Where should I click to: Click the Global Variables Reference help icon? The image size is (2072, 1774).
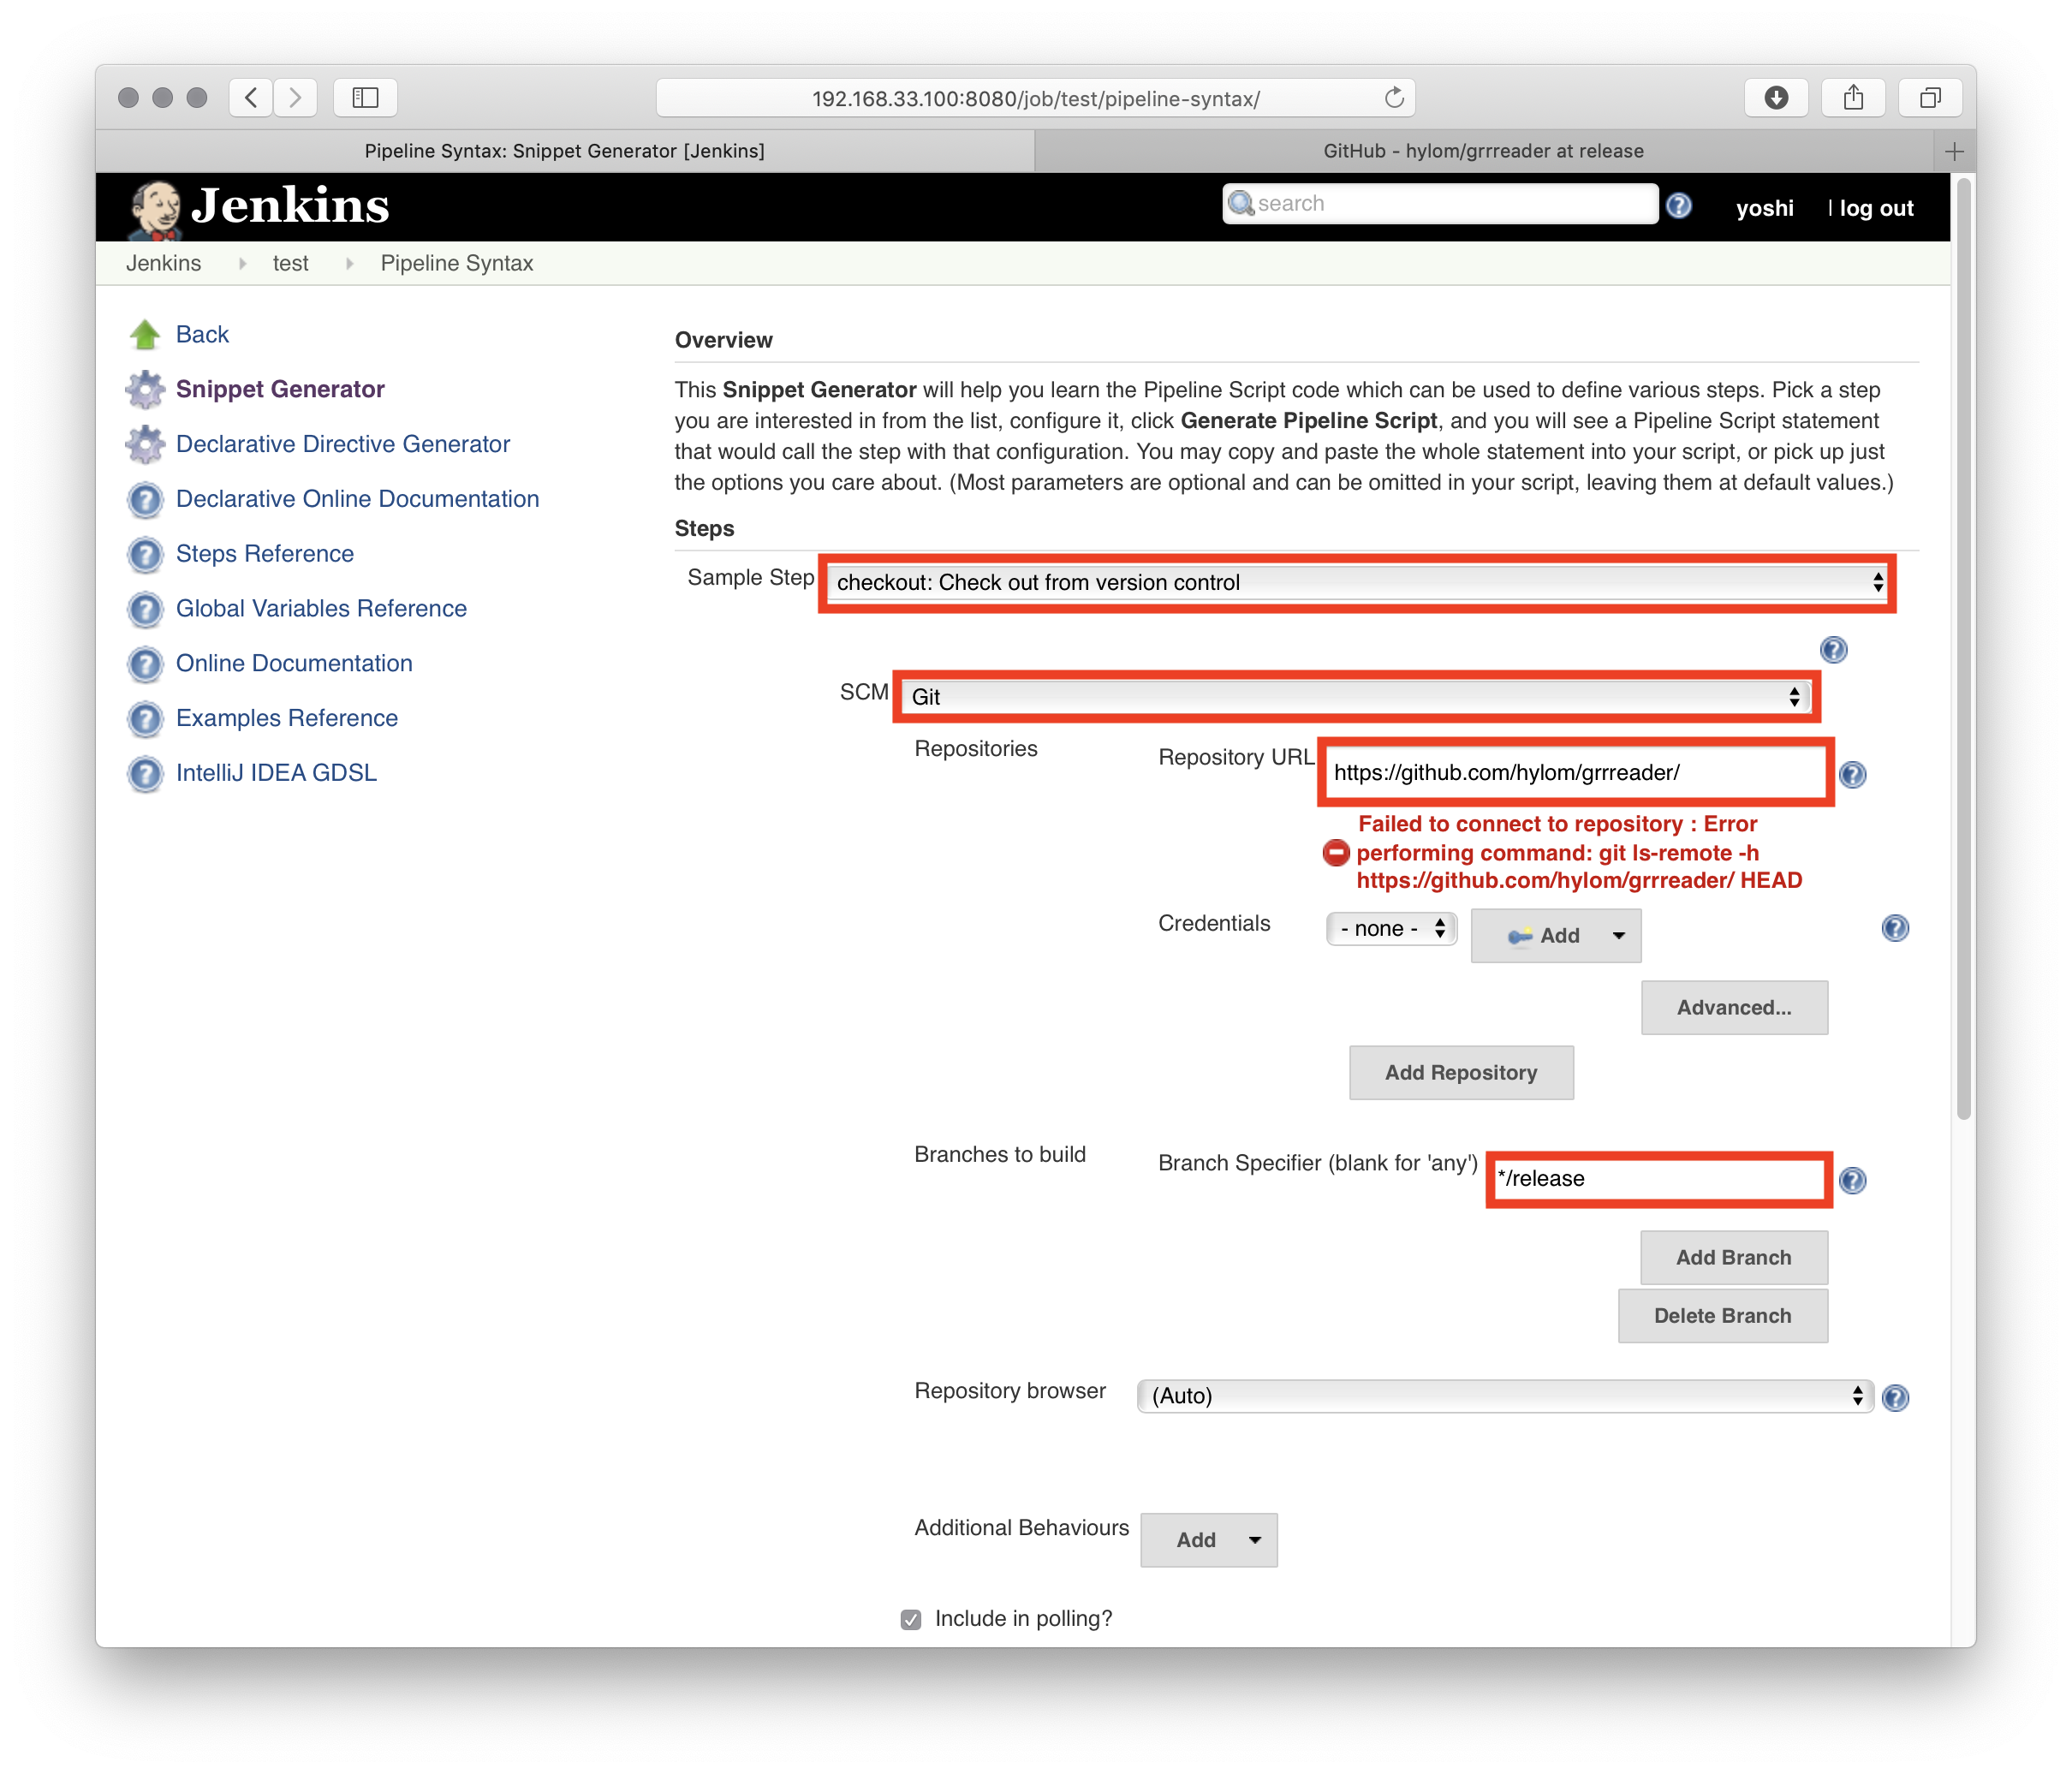point(145,610)
